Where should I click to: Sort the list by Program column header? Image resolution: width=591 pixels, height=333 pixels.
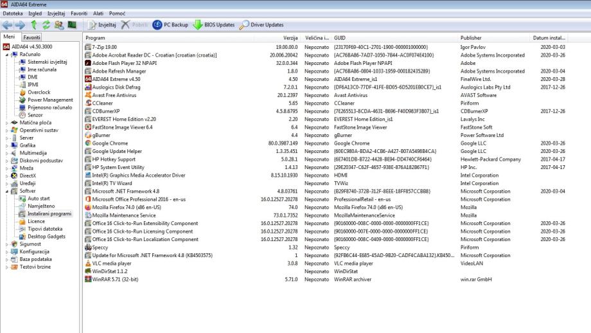[x=168, y=38]
